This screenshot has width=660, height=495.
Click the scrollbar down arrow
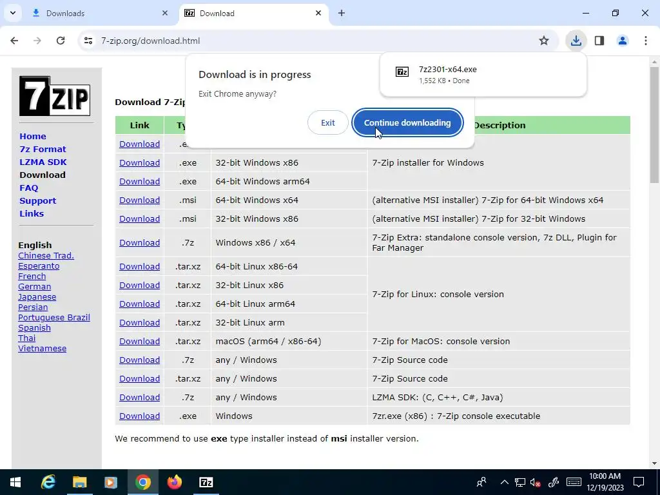click(x=654, y=463)
